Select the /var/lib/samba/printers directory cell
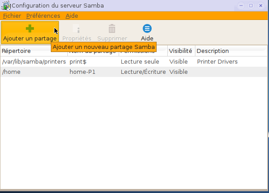Screen dimensions: 269x193 (x=34, y=61)
